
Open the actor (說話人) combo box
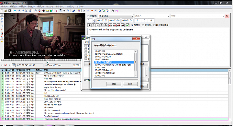(x=152, y=16)
